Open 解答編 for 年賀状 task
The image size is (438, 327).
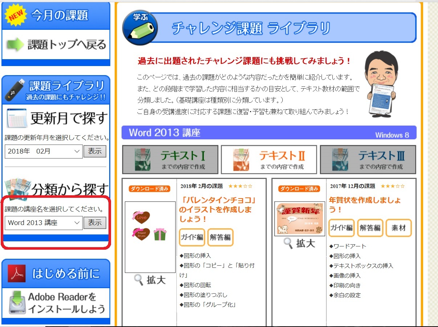370,228
